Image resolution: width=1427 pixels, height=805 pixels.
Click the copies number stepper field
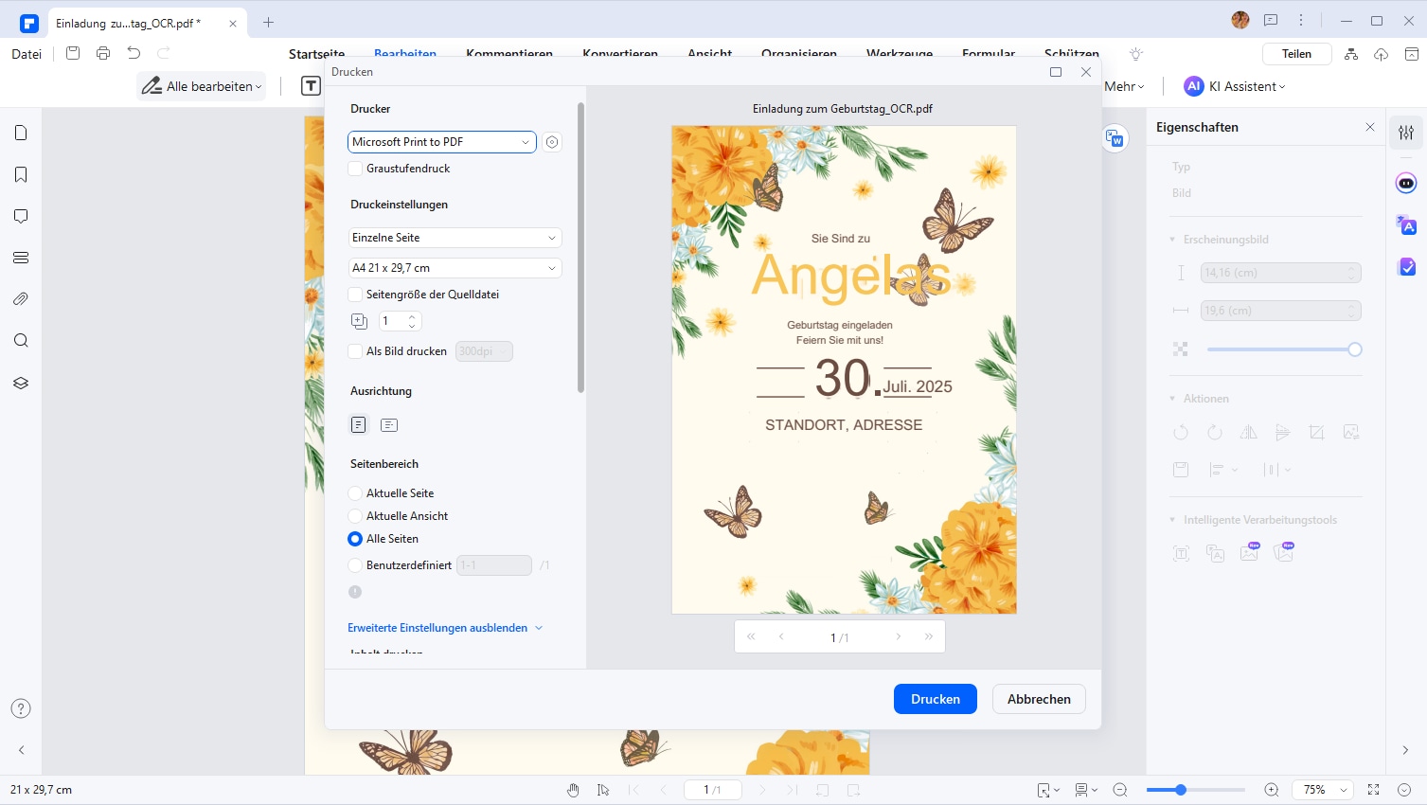tap(400, 321)
